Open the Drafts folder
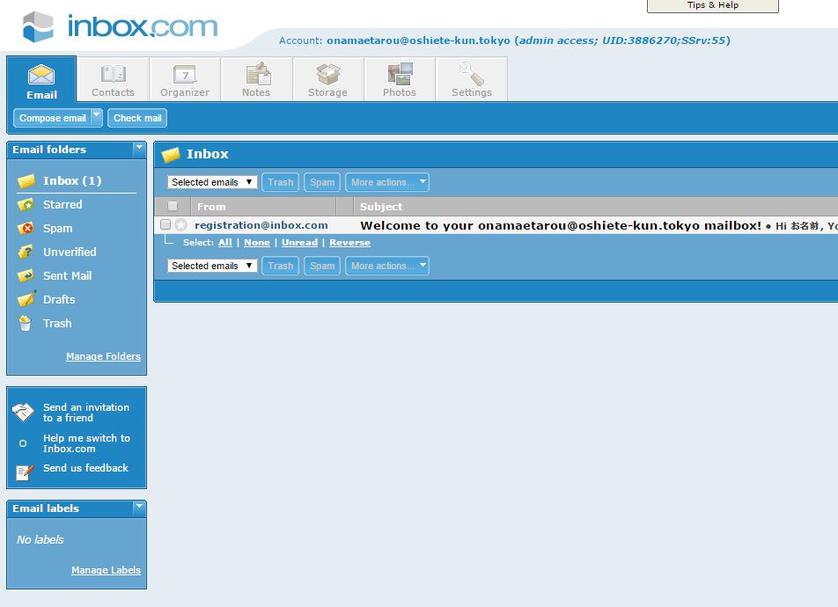The width and height of the screenshot is (838, 607). coord(59,300)
